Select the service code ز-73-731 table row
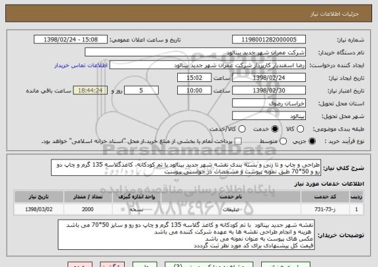378x267 pixels. point(189,209)
